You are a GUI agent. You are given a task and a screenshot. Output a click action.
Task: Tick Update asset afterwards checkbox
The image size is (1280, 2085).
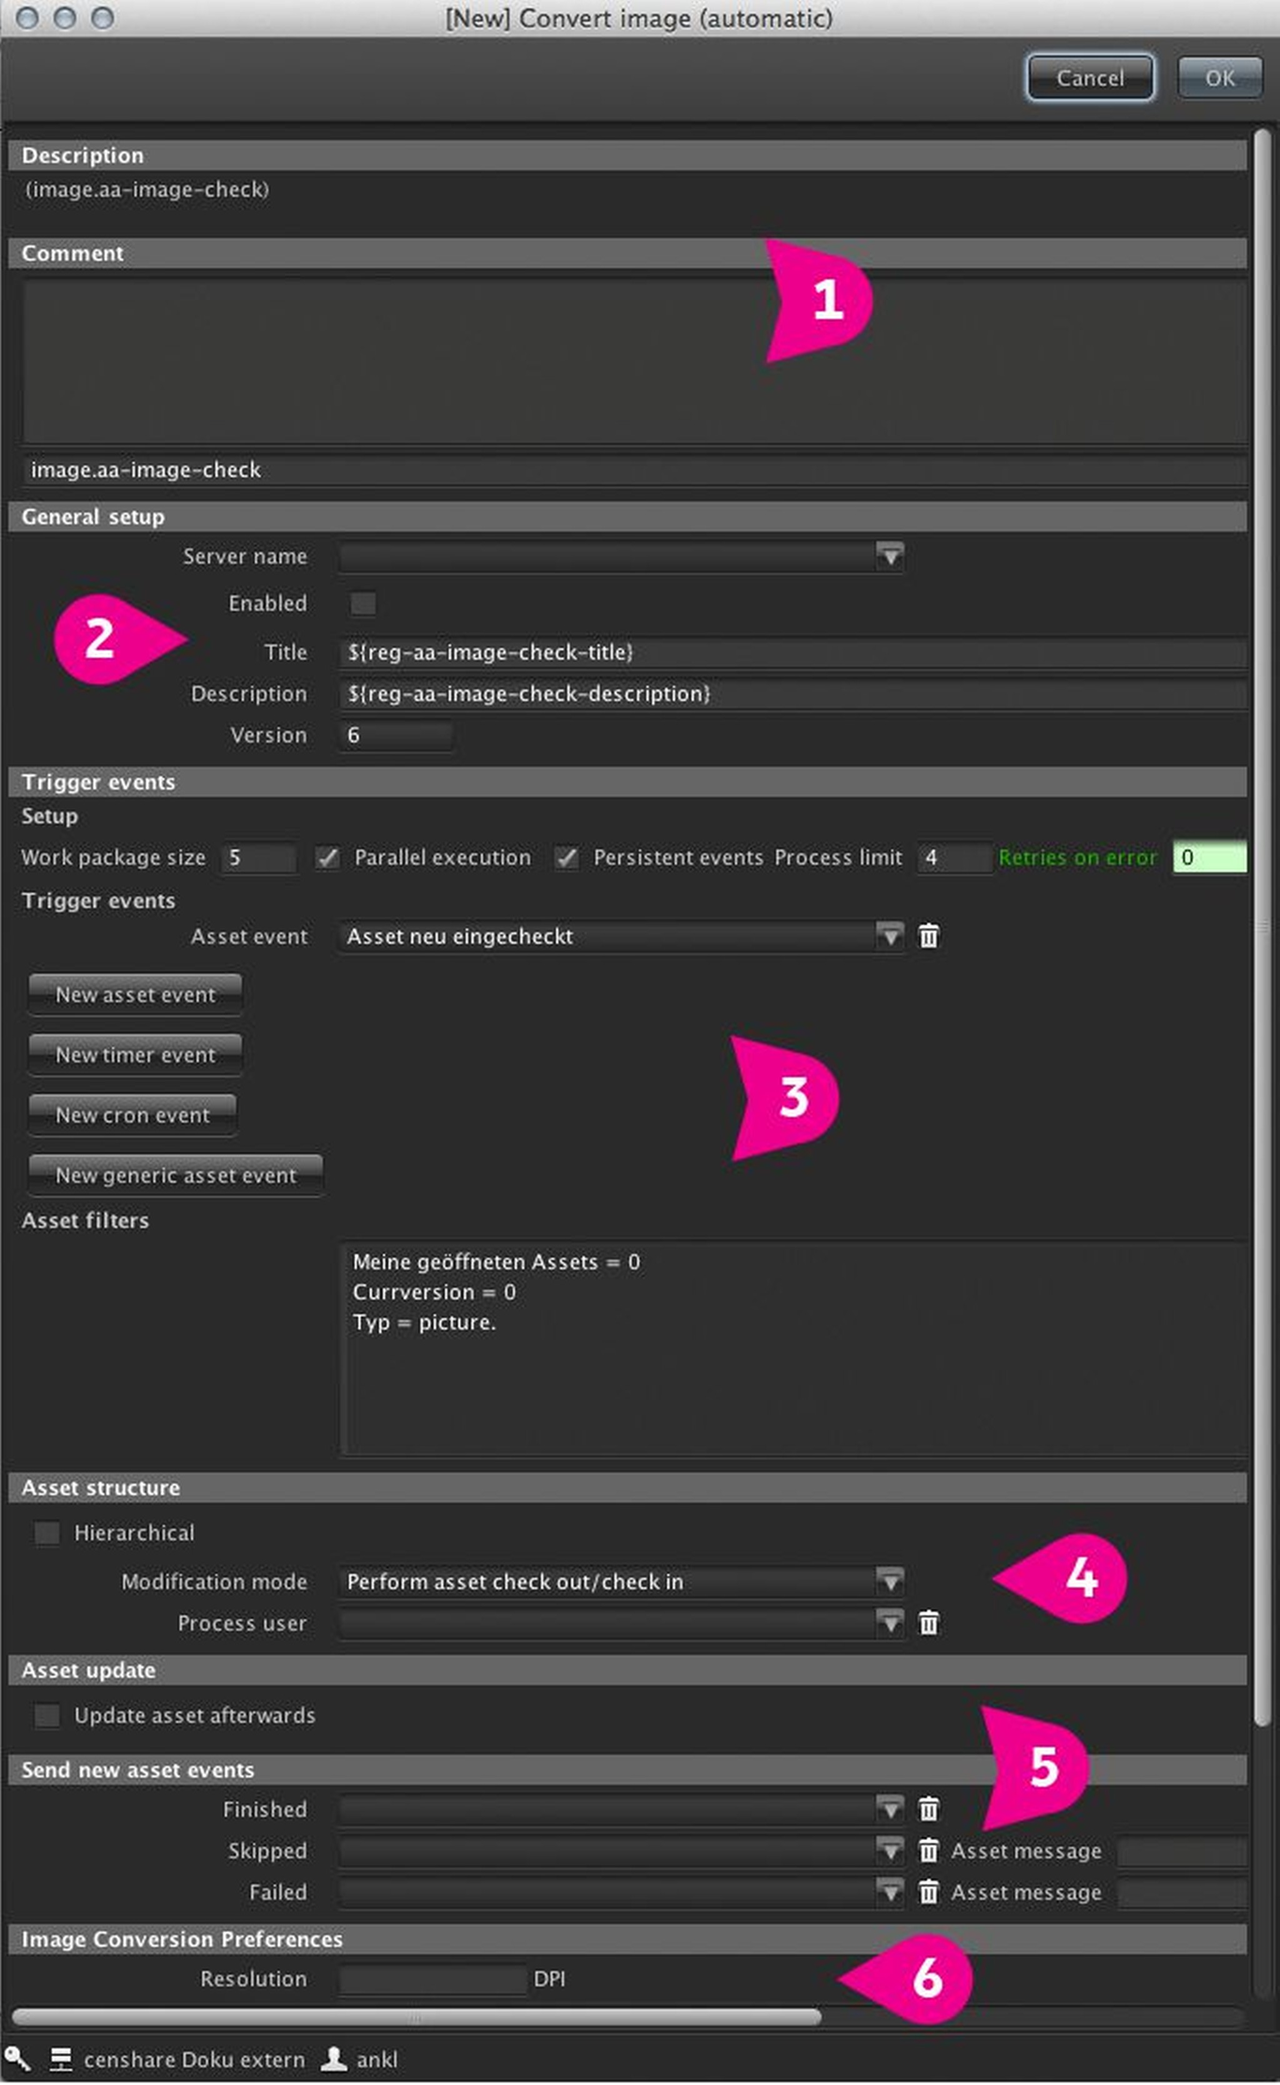[x=46, y=1716]
